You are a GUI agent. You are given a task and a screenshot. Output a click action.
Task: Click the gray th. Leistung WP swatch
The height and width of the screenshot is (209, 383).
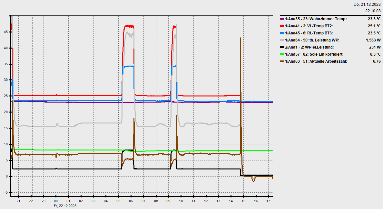[x=282, y=40]
